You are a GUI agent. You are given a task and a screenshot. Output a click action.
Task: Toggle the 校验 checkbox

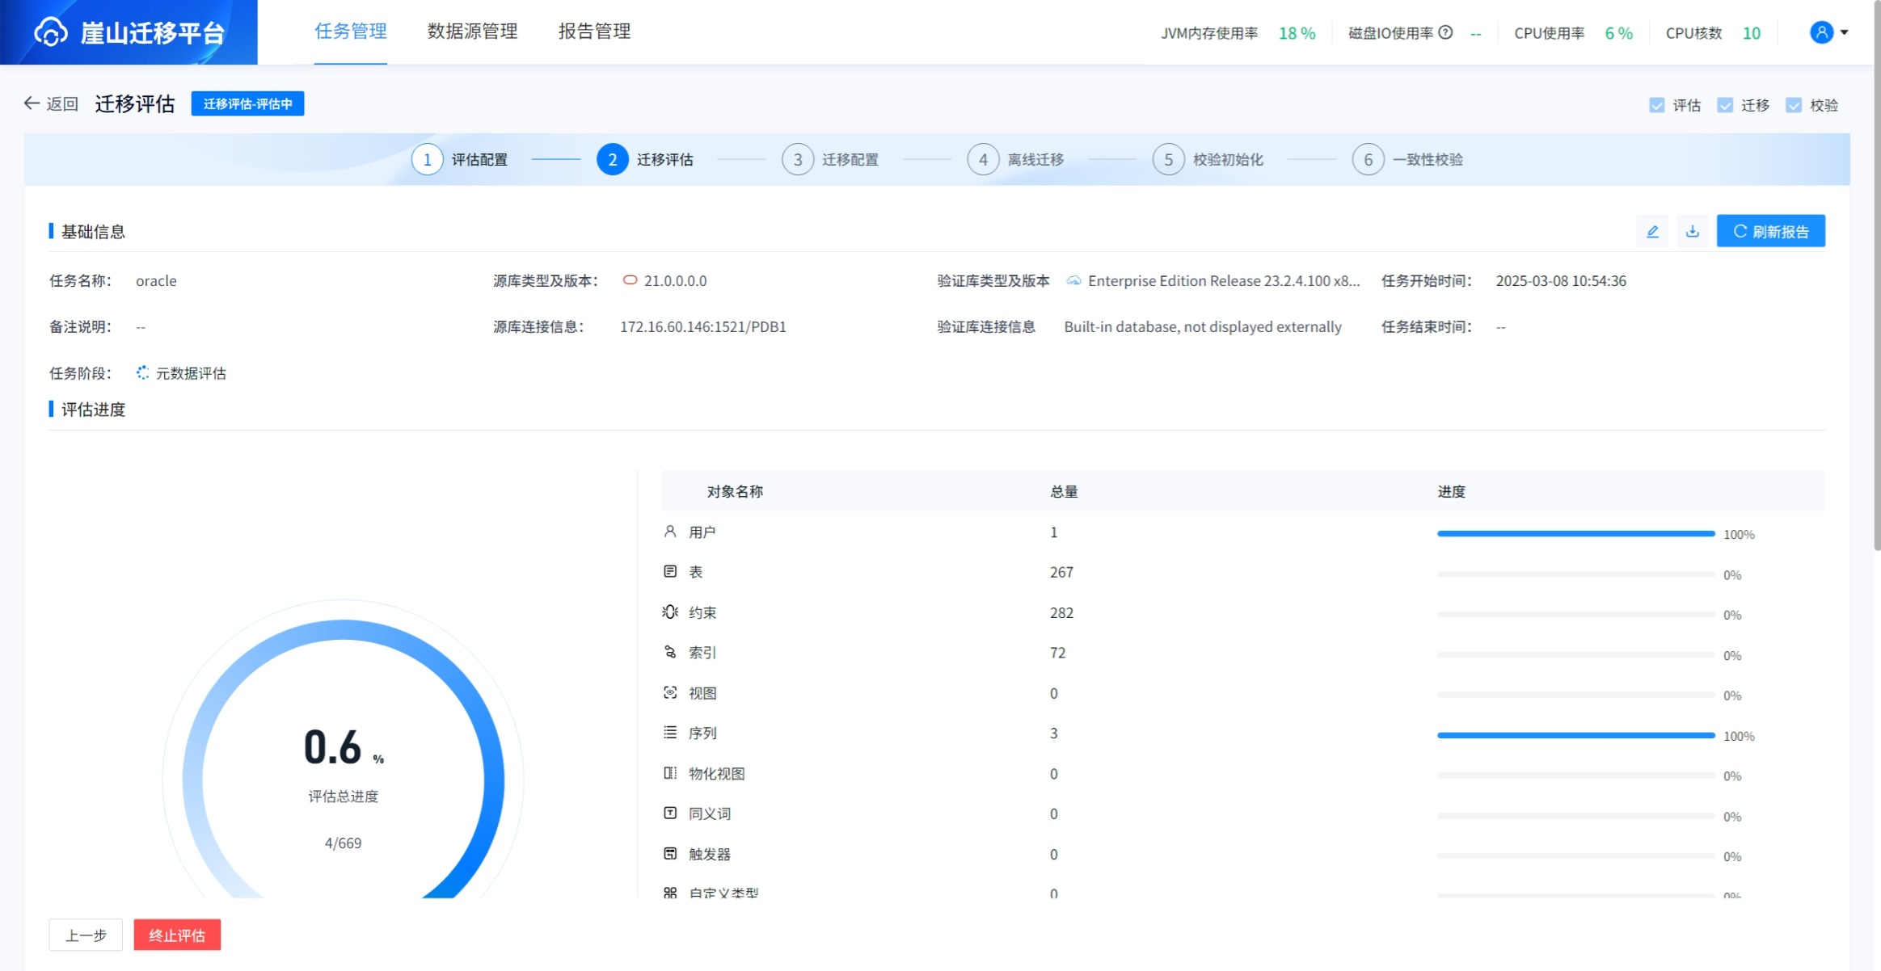point(1794,105)
